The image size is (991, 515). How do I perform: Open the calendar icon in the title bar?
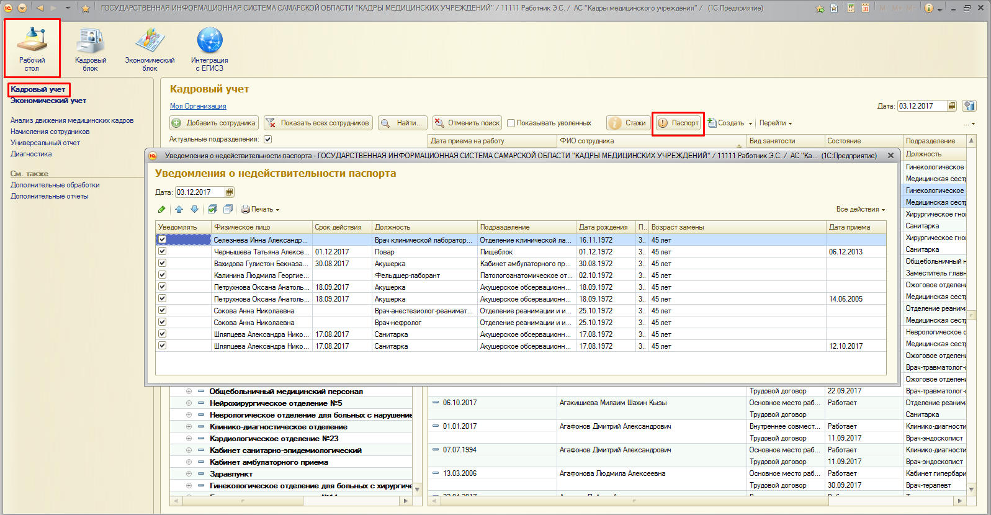(865, 8)
